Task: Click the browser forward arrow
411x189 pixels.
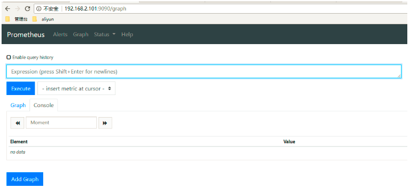Action: [x=17, y=8]
